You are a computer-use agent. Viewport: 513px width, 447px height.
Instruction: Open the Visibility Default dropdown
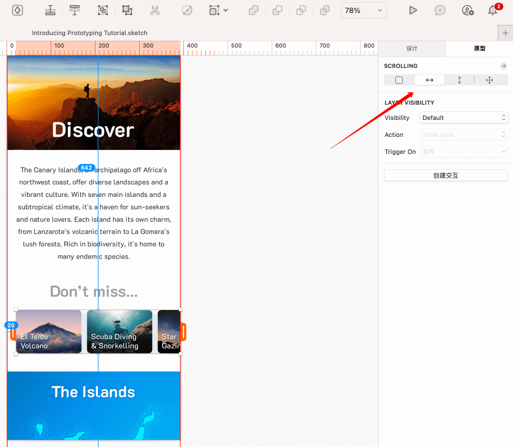464,118
